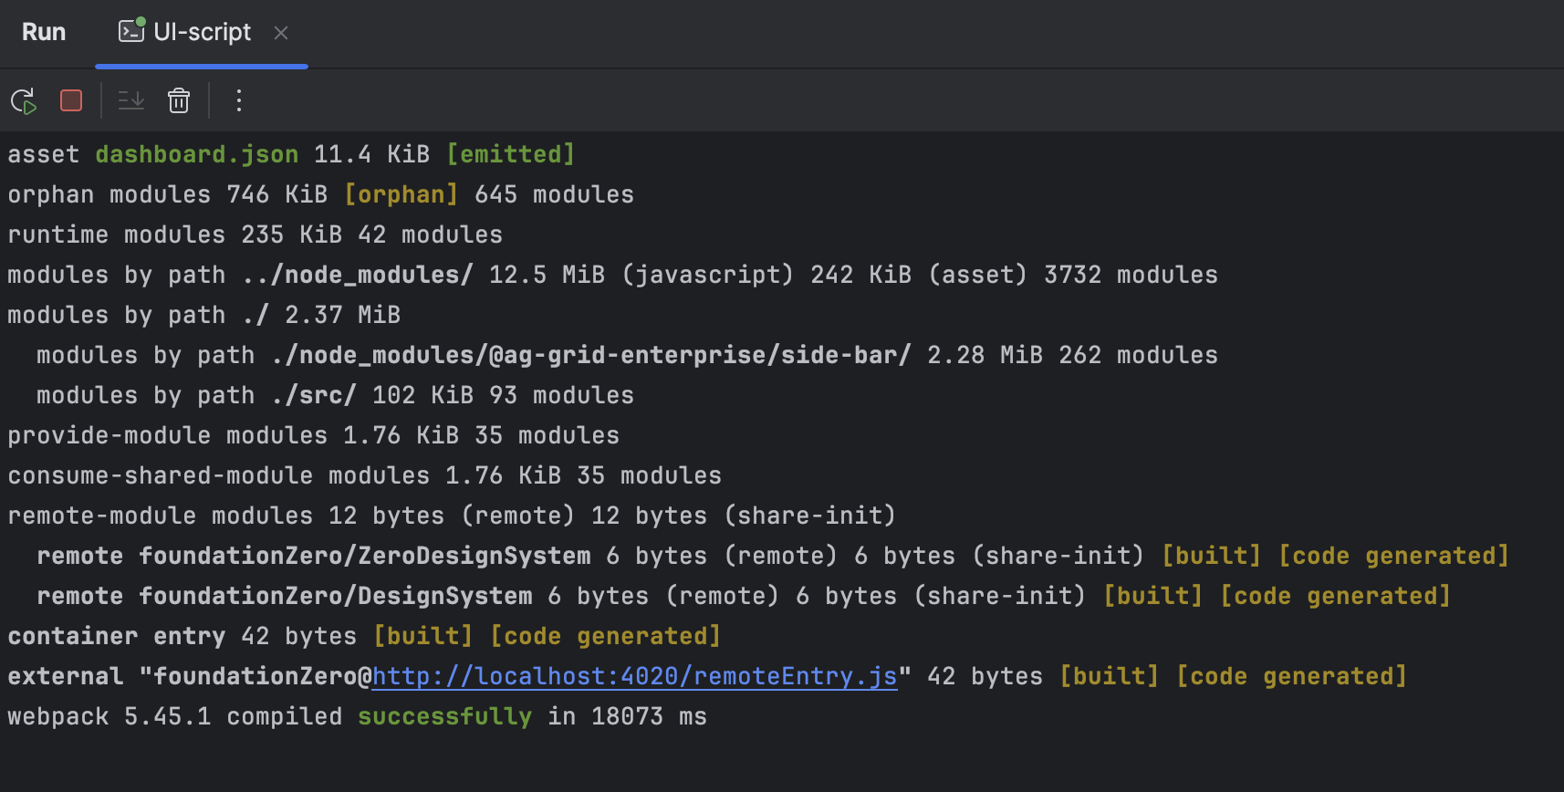Click the 'external "foundationZero@' text

click(190, 676)
